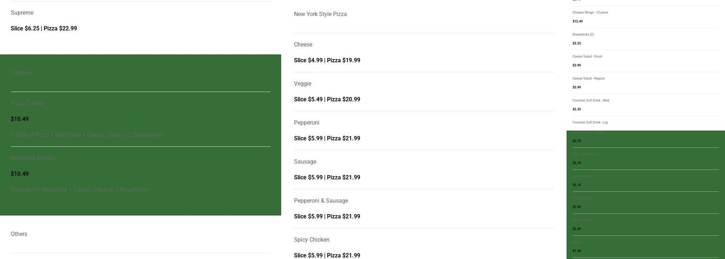This screenshot has height=259, width=725.
Task: Click the Pizza Combo item title
Action: point(27,104)
